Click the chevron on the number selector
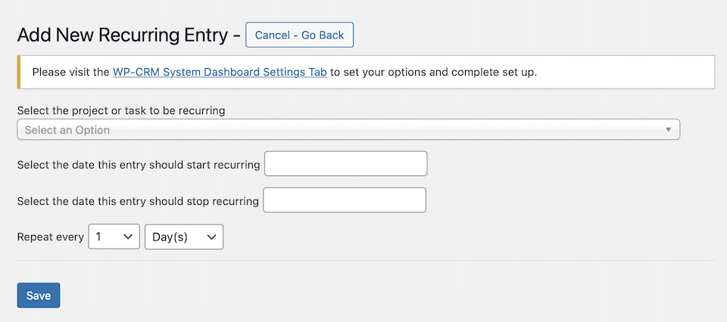Screen dimensions: 727x322 [x=129, y=237]
